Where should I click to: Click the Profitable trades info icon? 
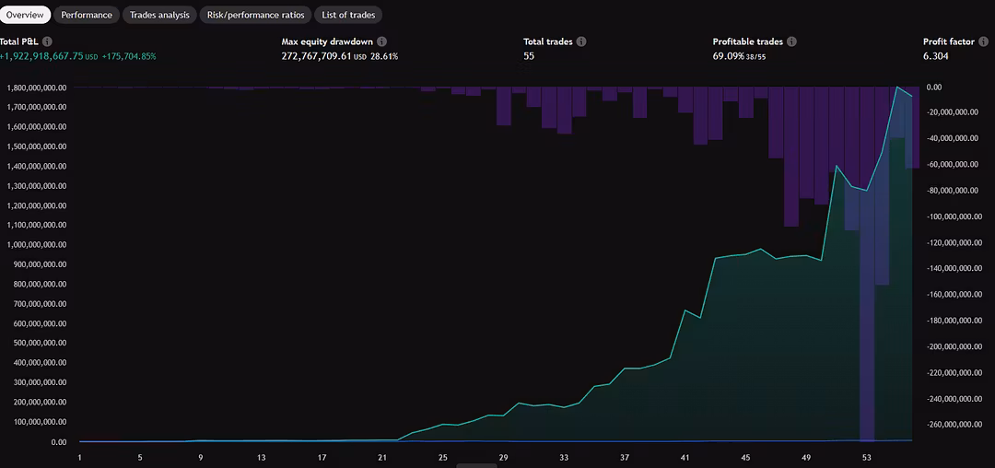[792, 41]
